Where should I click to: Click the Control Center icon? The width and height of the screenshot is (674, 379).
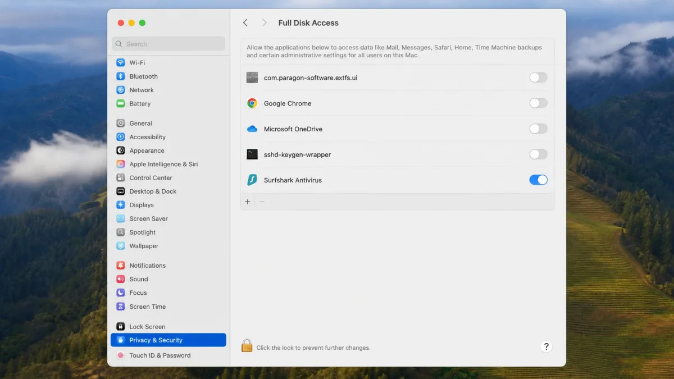click(x=120, y=177)
